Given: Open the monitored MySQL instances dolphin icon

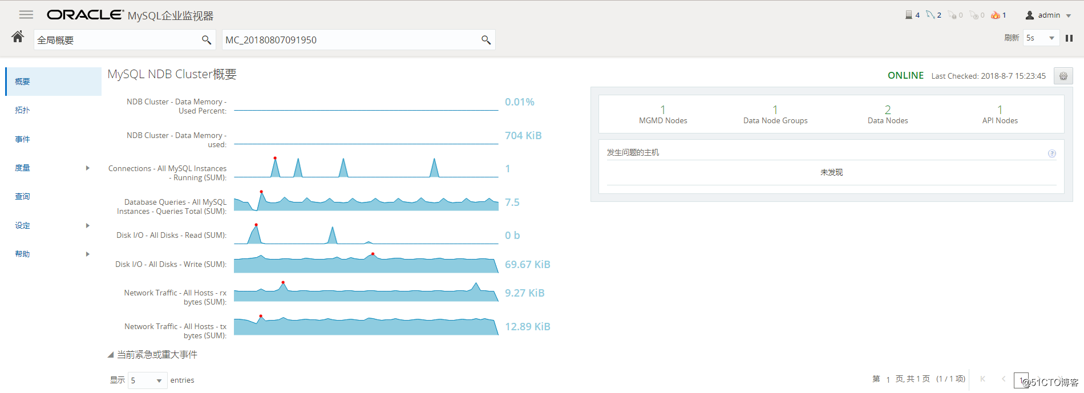Looking at the screenshot, I should tap(930, 15).
